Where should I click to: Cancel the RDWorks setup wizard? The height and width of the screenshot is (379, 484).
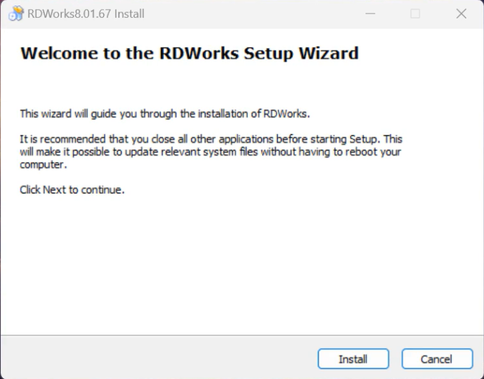(437, 359)
